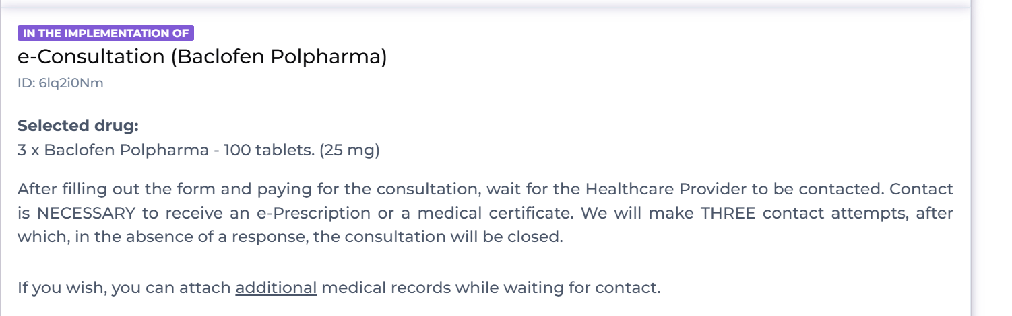Click the e-Consultation (Baclofen Polpharma) title
1012x316 pixels.
202,57
